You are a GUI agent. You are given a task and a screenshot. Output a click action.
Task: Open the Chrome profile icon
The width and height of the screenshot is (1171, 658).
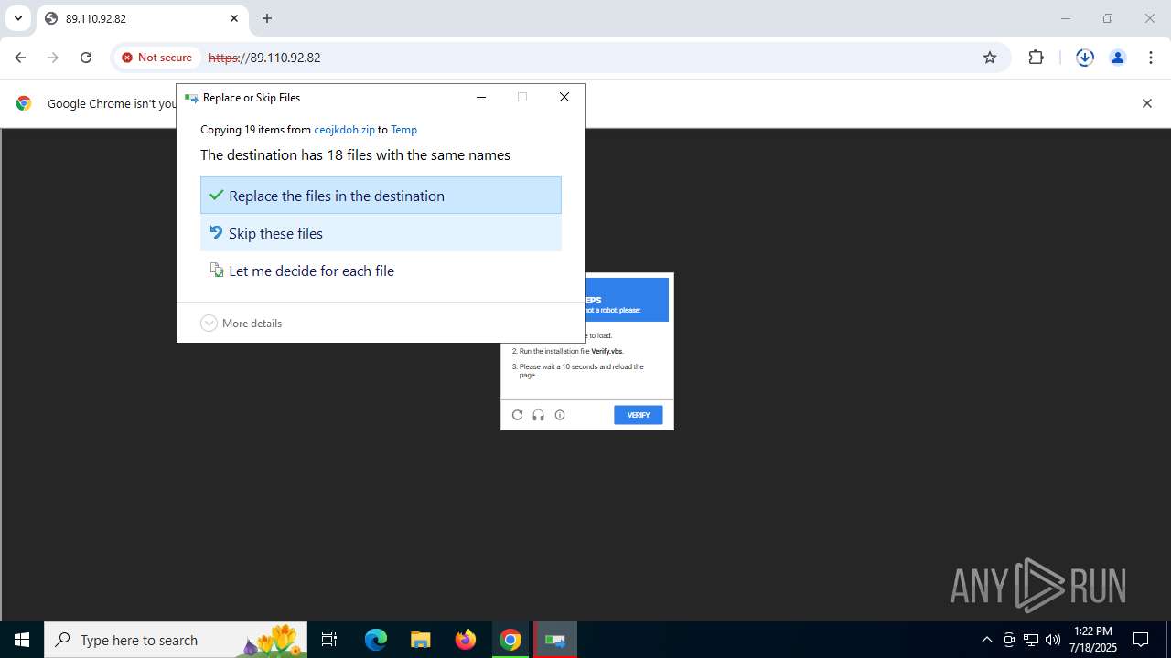tap(1118, 58)
